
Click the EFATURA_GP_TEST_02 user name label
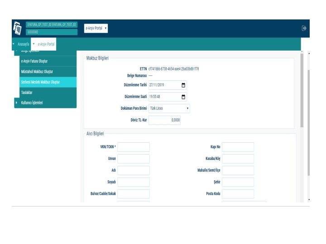(x=52, y=25)
